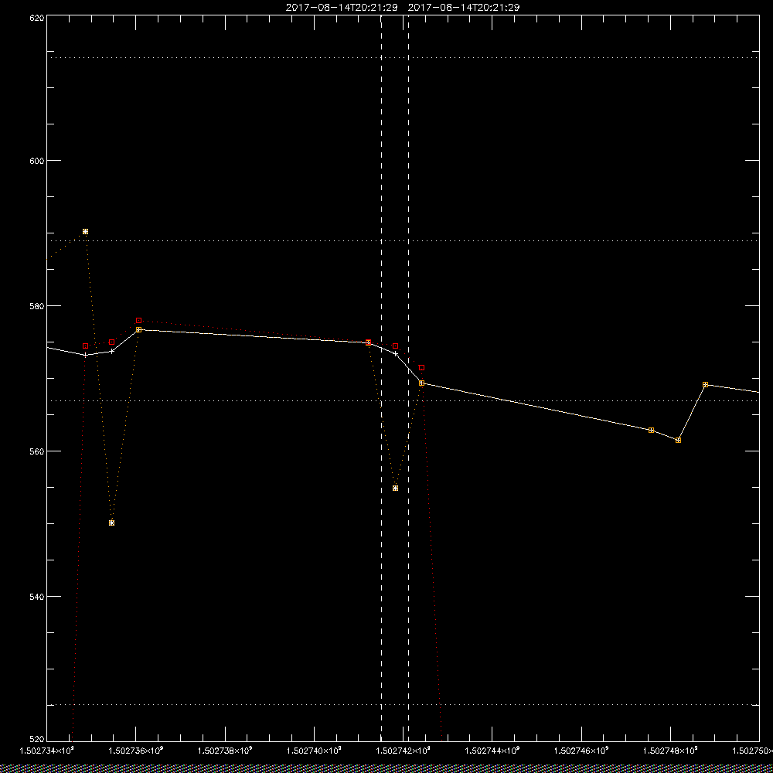Click the red square between the two dashed lines
773x773 pixels.
pyautogui.click(x=395, y=346)
